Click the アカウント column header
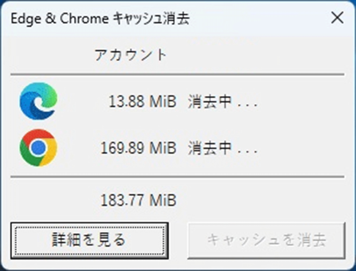Screen dimensions: 356x271 [131, 55]
